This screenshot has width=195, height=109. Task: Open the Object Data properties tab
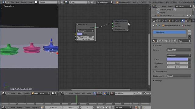(x=179, y=21)
